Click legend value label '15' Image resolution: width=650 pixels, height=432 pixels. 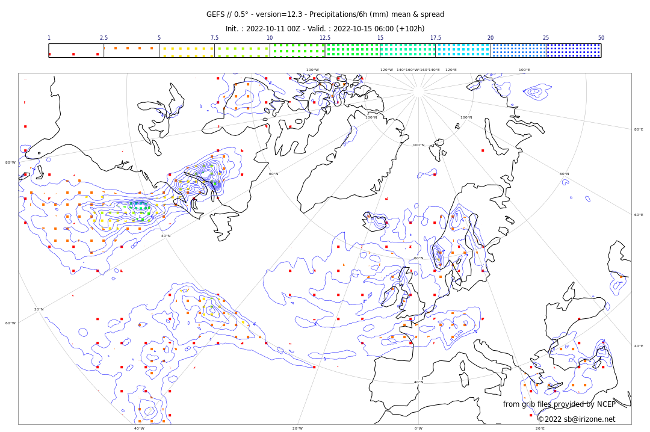[x=380, y=38]
